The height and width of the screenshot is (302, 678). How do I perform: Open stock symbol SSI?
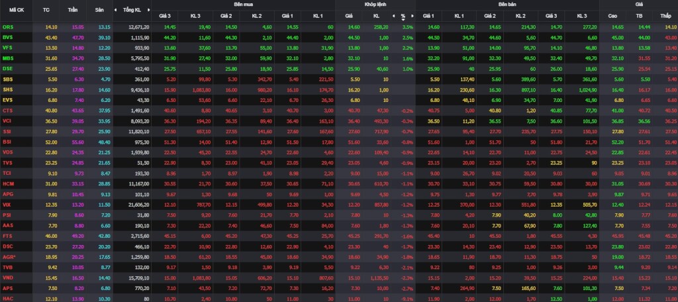(x=7, y=131)
